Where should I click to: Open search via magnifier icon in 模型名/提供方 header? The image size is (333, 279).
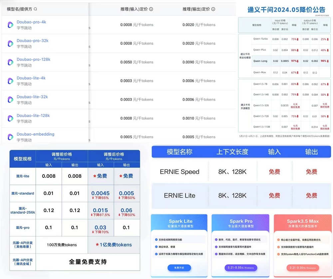[x=36, y=9]
